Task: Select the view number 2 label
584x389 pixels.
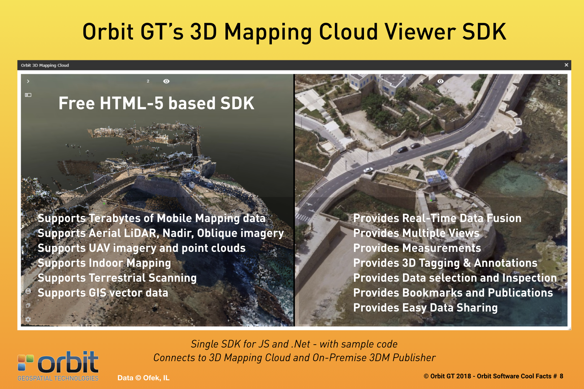Action: pyautogui.click(x=148, y=81)
